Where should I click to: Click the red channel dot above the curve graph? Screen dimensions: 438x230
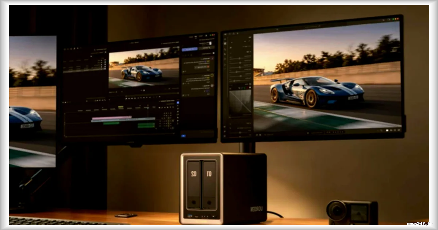247,88
